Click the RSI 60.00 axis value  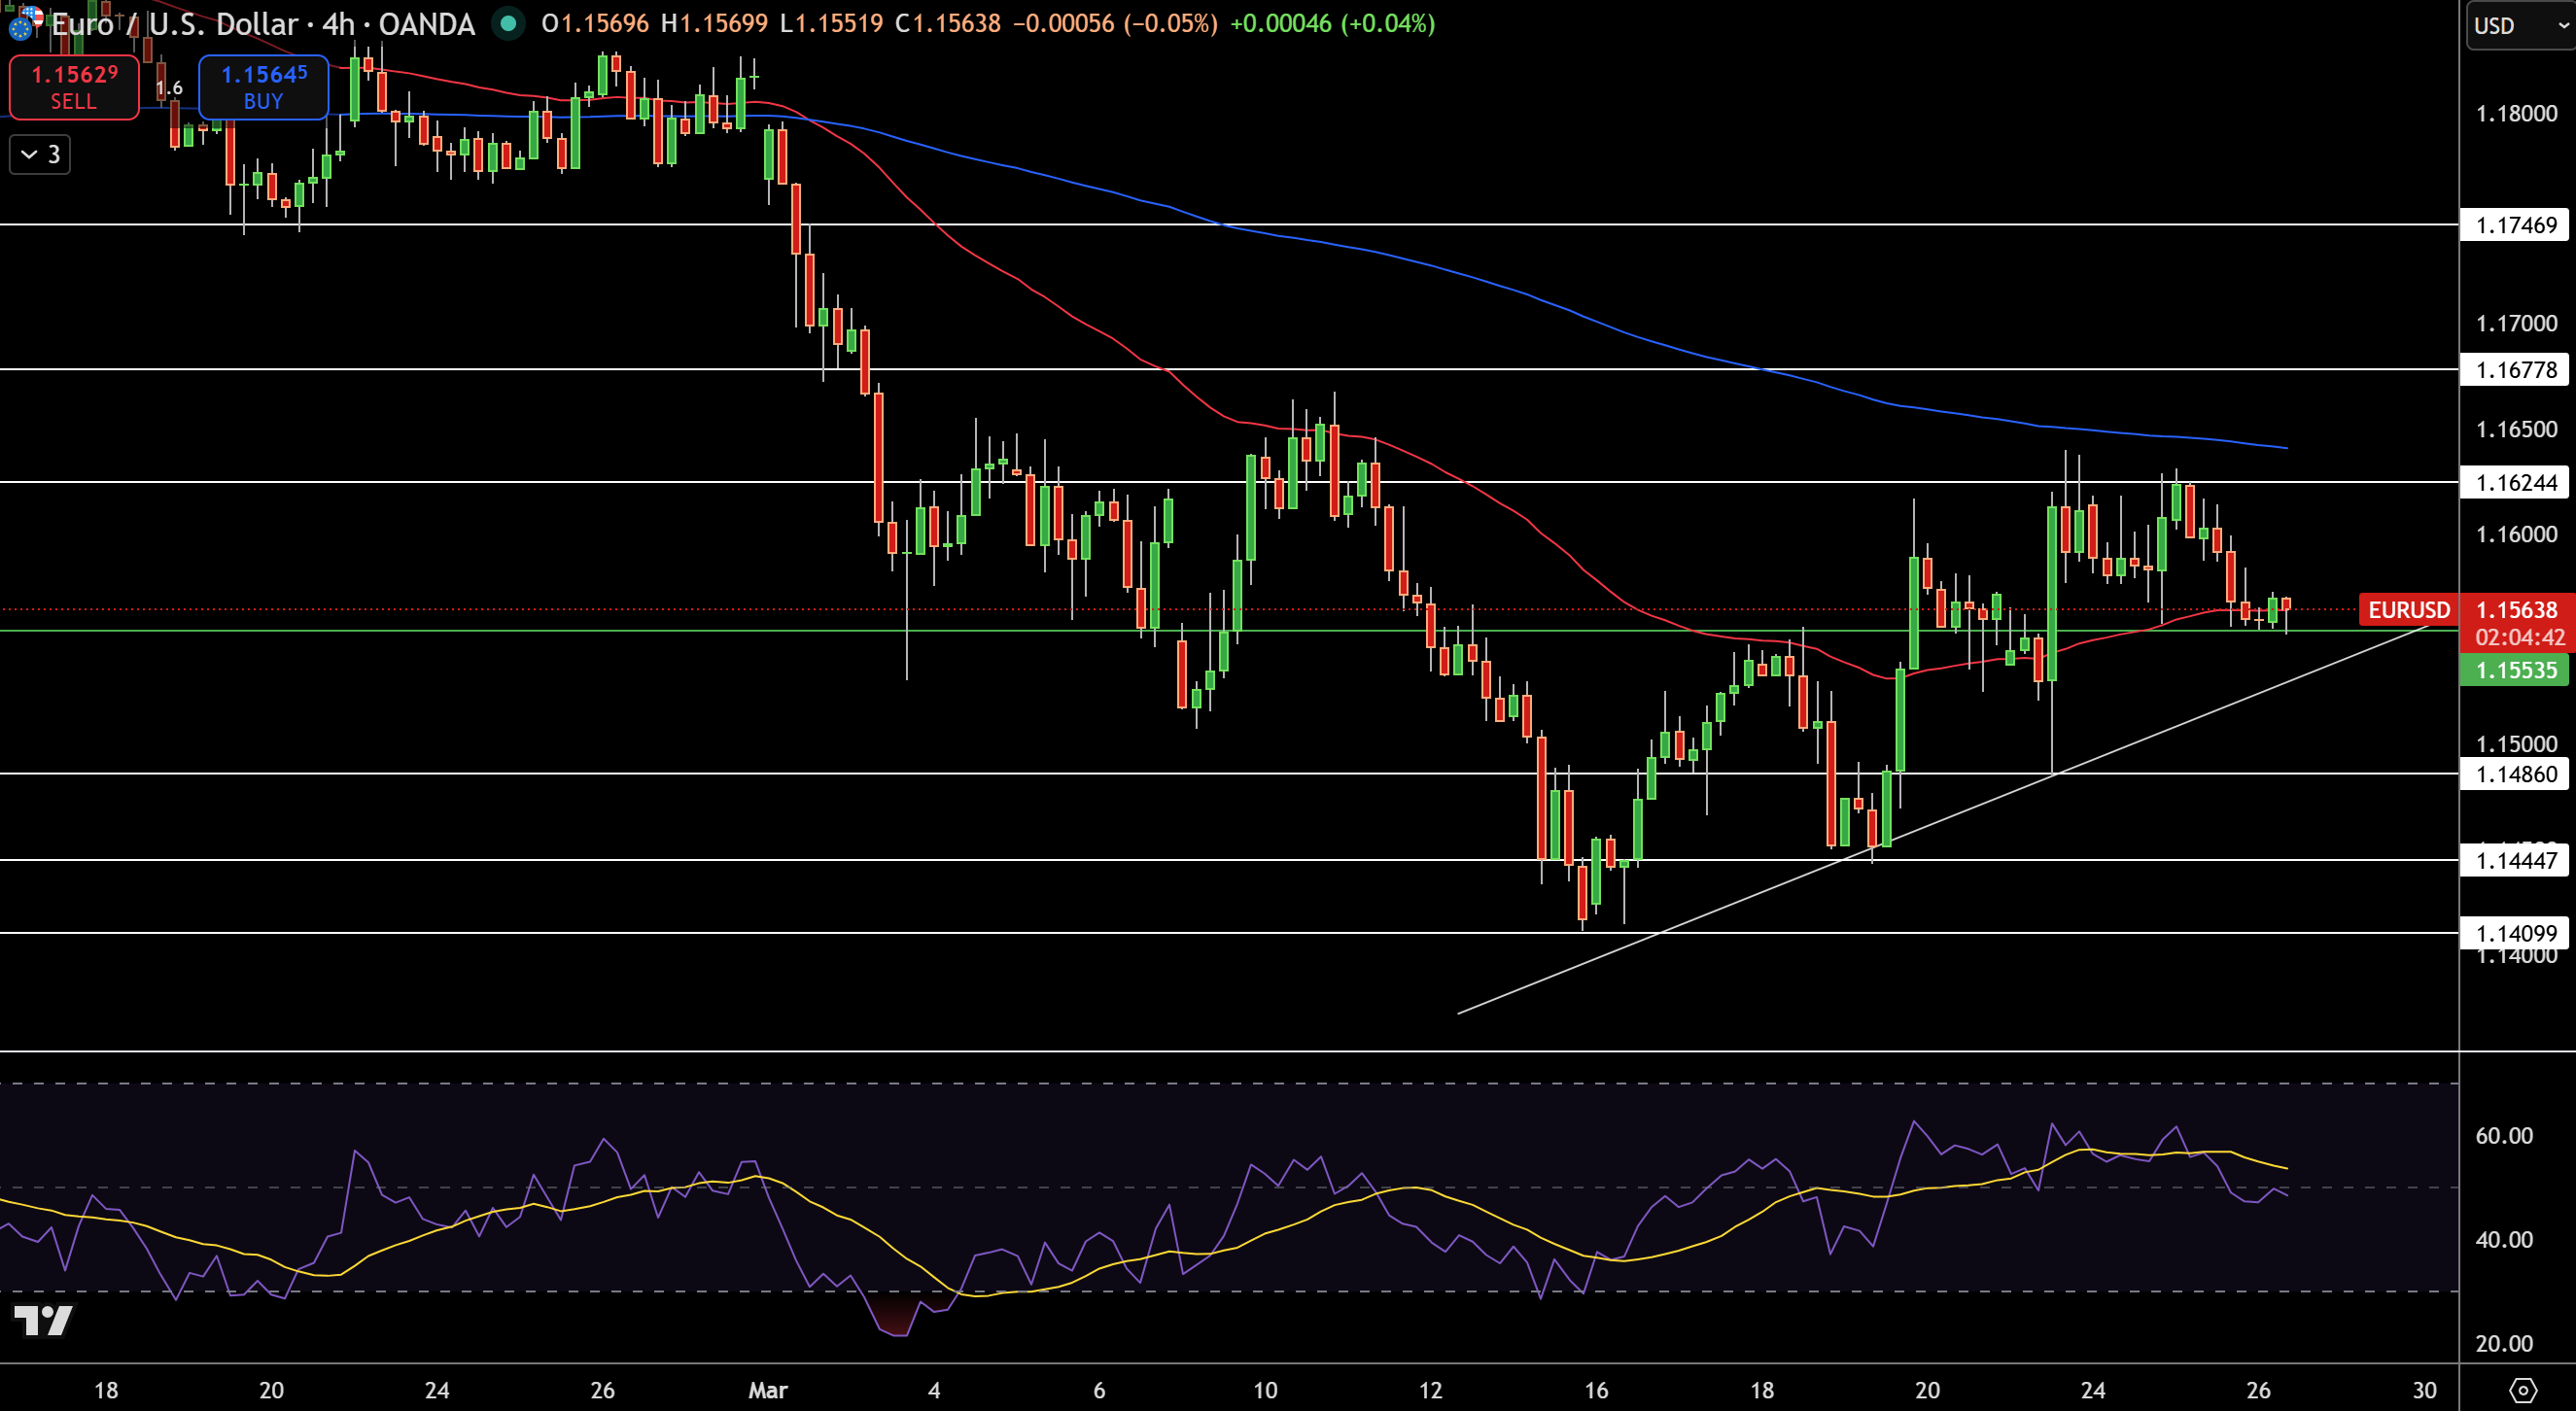tap(2504, 1136)
